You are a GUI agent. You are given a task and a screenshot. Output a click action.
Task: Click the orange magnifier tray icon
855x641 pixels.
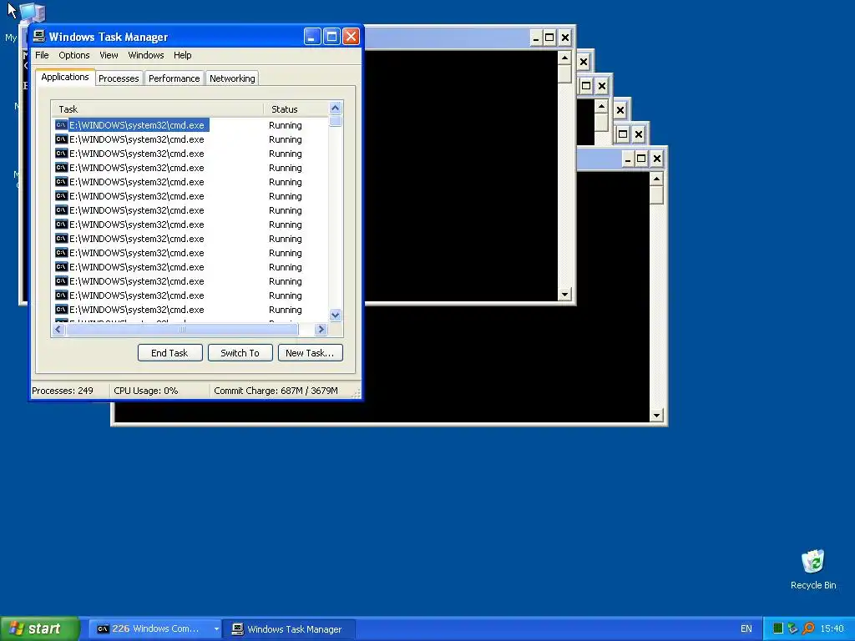pos(808,628)
